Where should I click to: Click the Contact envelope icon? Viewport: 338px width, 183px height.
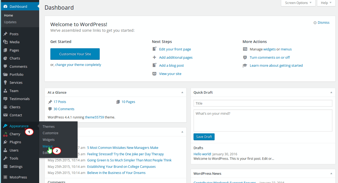click(x=5, y=115)
